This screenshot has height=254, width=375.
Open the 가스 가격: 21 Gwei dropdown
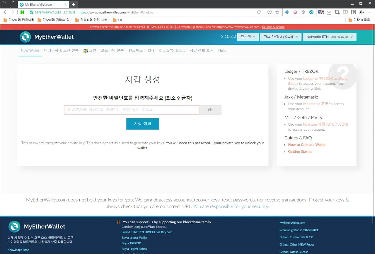coord(281,37)
